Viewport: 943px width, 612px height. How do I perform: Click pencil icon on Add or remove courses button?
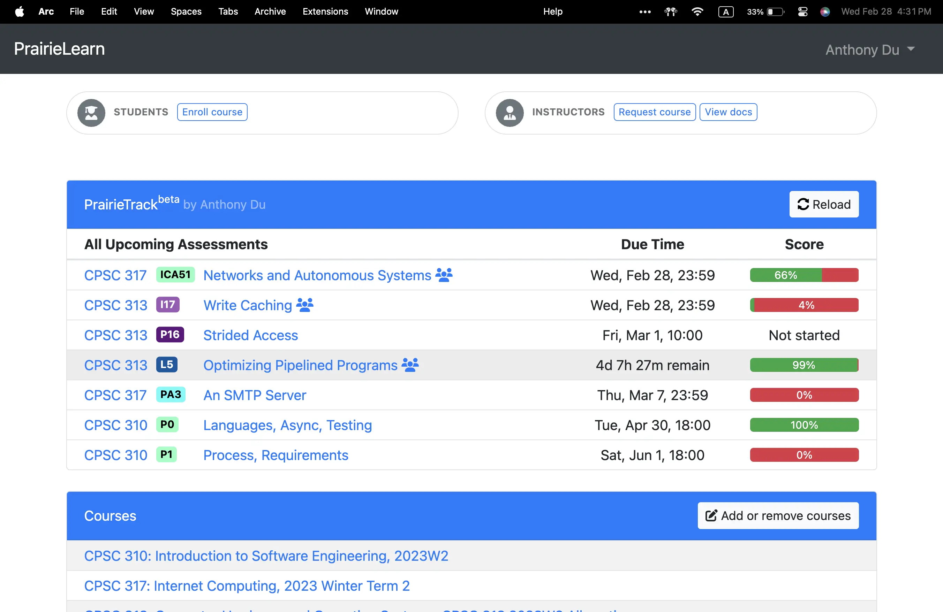(711, 515)
